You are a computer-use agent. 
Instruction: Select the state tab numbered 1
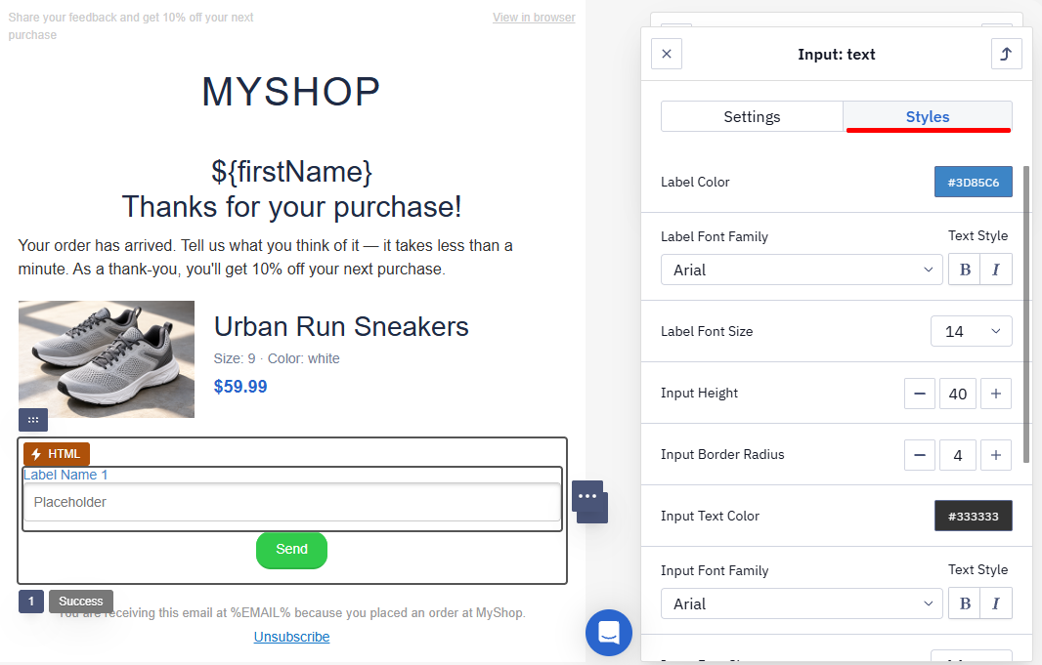(31, 602)
